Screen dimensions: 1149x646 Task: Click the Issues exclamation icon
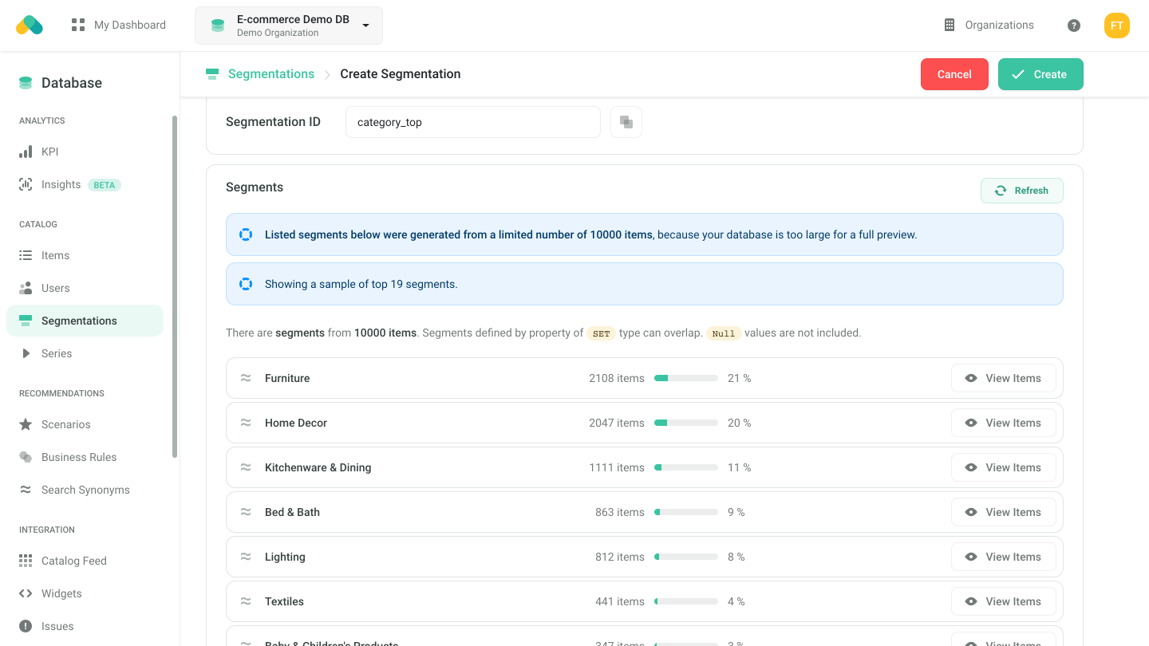[26, 626]
